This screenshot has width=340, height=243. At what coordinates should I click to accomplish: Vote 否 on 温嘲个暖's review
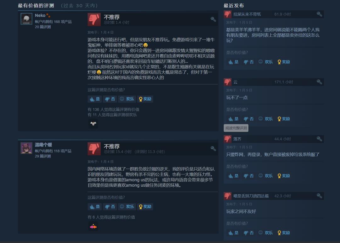[110, 207]
